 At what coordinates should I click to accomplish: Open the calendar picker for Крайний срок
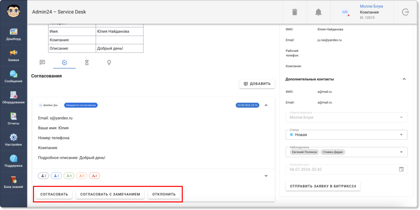[x=401, y=169]
